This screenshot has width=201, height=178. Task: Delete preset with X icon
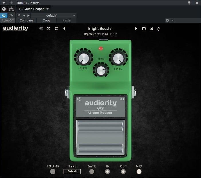coord(152,29)
